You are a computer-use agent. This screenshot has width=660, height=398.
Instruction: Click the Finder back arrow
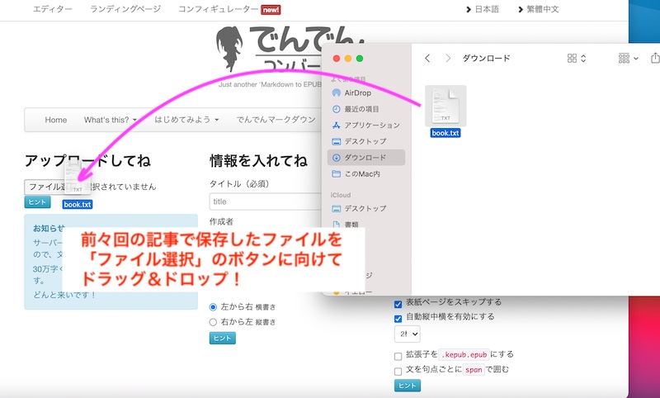point(427,59)
